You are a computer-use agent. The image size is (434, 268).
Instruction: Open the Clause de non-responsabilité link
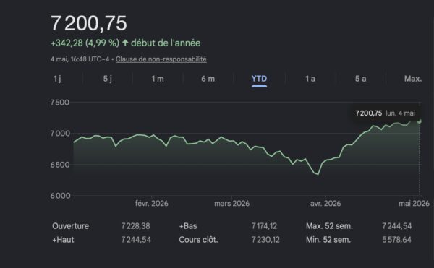(161, 59)
